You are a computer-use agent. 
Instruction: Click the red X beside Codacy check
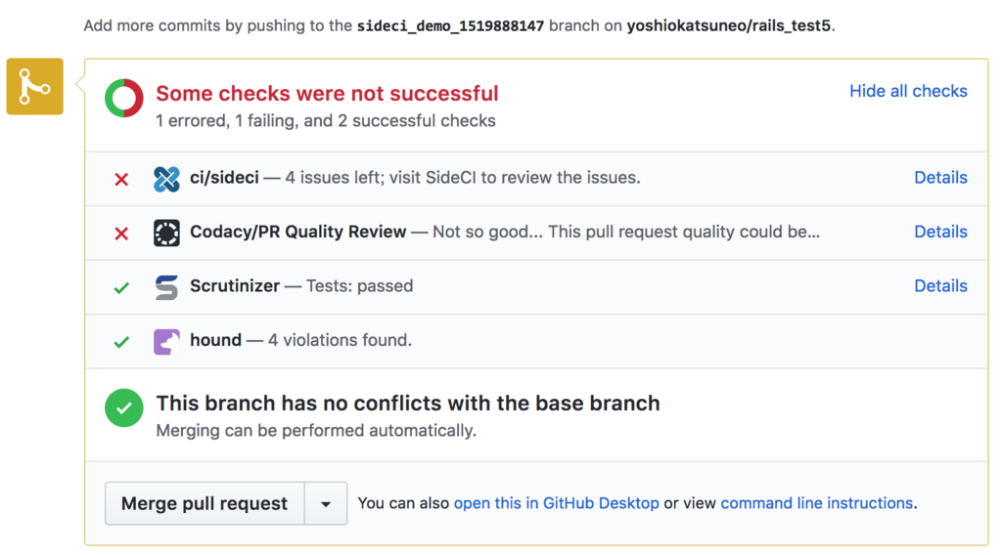click(x=121, y=234)
